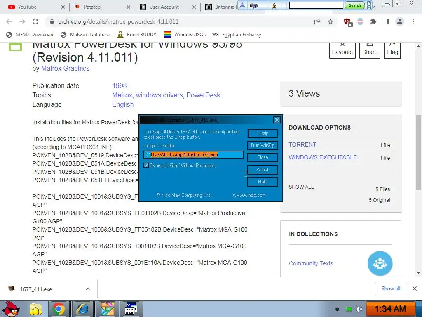Reload the archive.org page
The width and height of the screenshot is (422, 317).
pyautogui.click(x=35, y=21)
